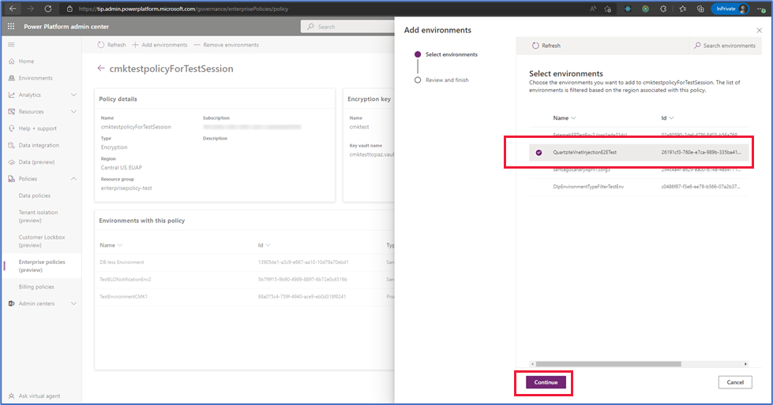
Task: Click the Resources sidebar icon
Action: 12,111
